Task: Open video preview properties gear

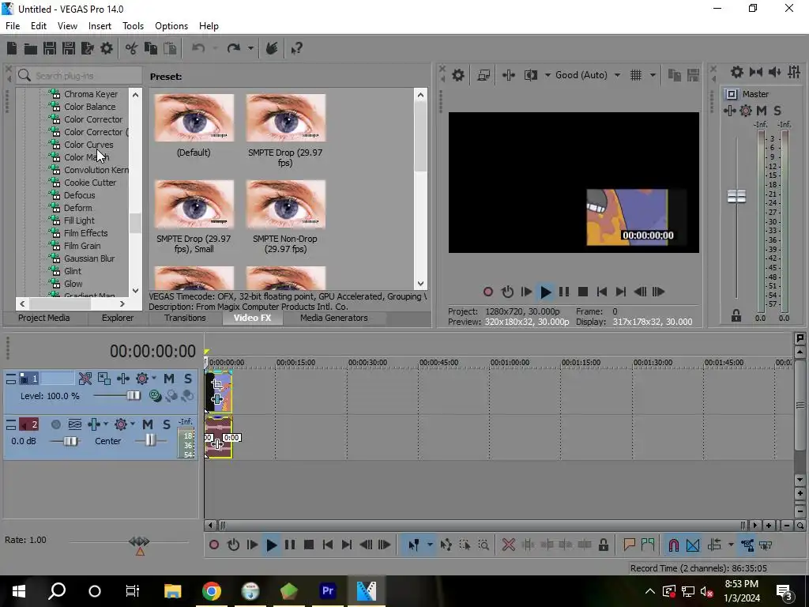Action: pos(457,75)
